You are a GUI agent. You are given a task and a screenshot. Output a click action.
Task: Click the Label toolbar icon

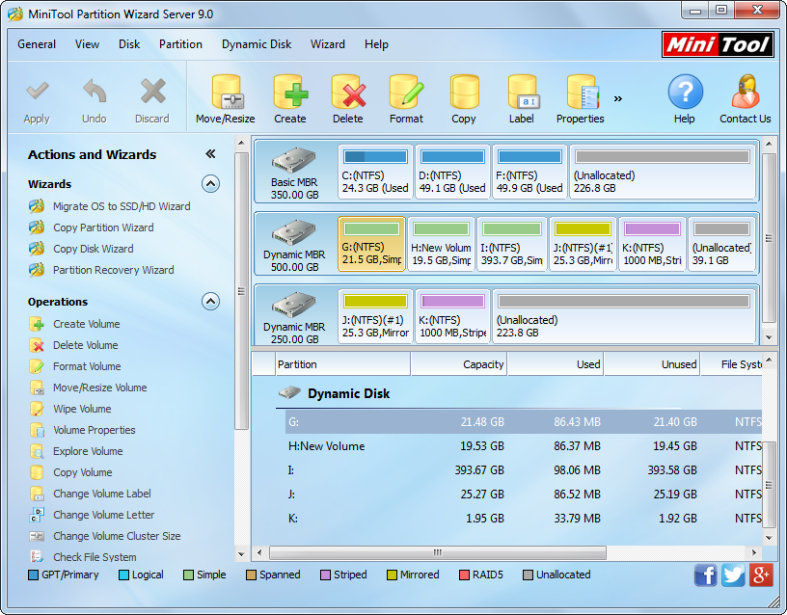[x=523, y=93]
